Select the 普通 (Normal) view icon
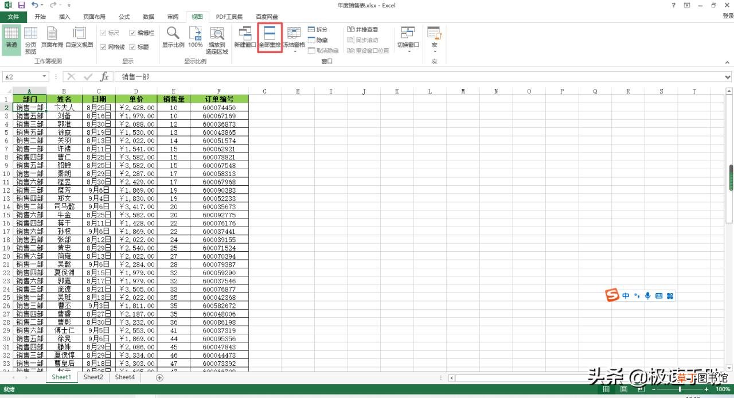 (11, 39)
